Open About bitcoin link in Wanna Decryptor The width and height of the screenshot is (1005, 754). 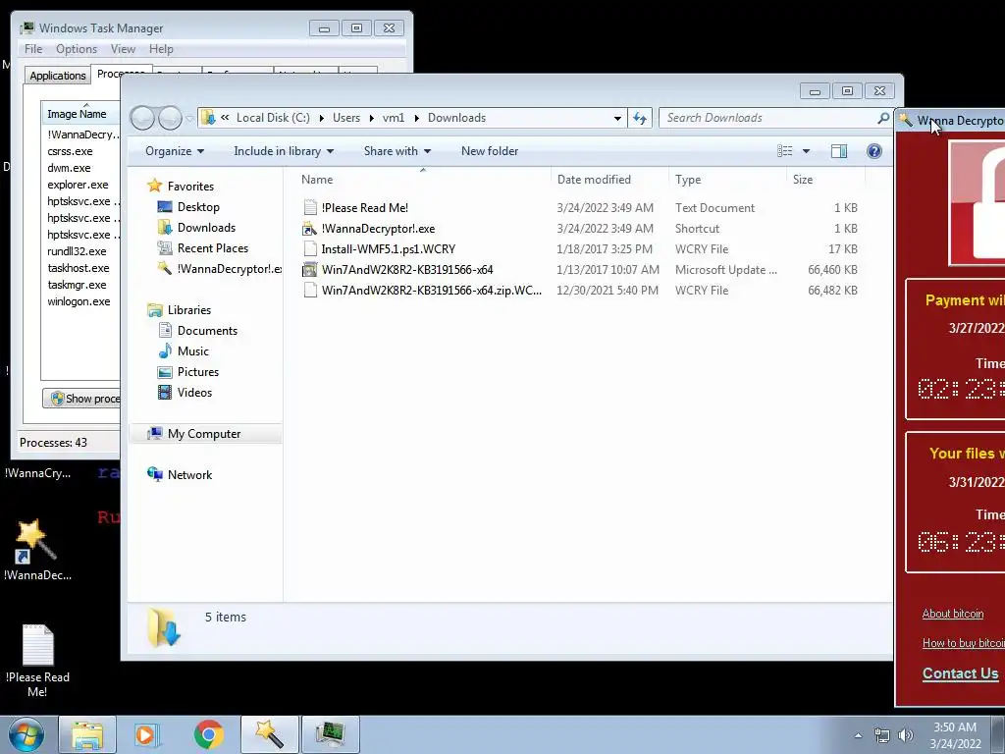[x=952, y=614]
